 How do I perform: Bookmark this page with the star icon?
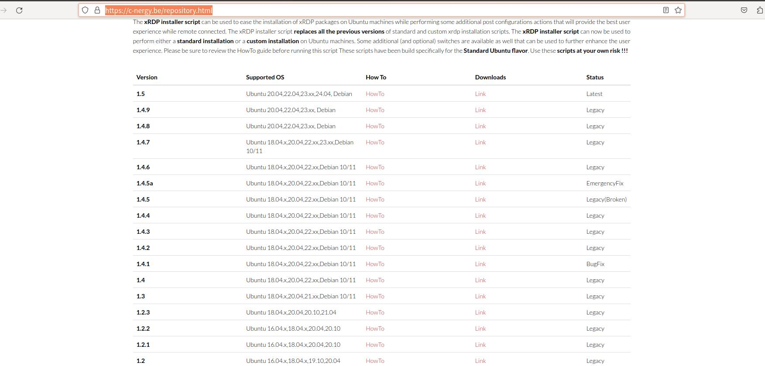(x=678, y=10)
